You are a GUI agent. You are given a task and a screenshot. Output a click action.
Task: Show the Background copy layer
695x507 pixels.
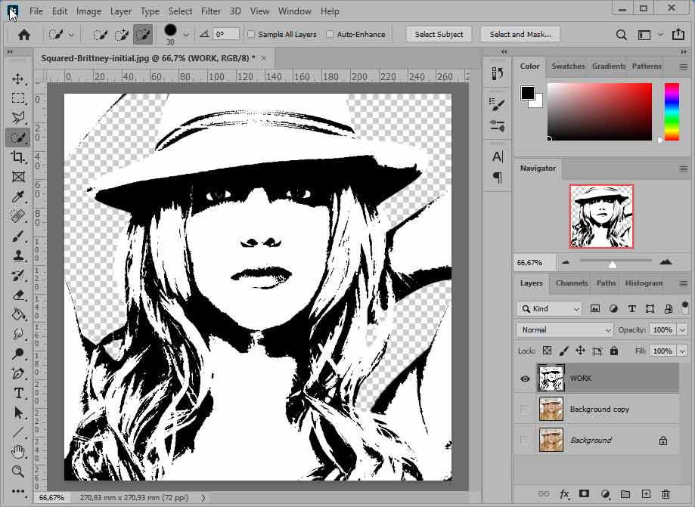pos(525,409)
